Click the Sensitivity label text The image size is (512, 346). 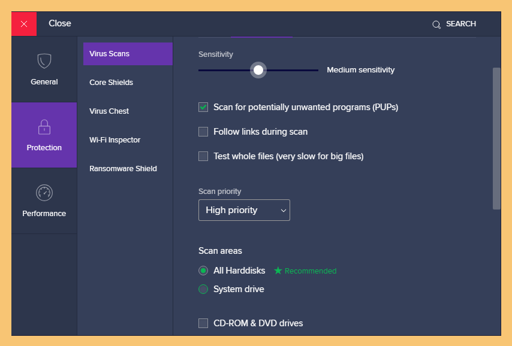[x=215, y=54]
